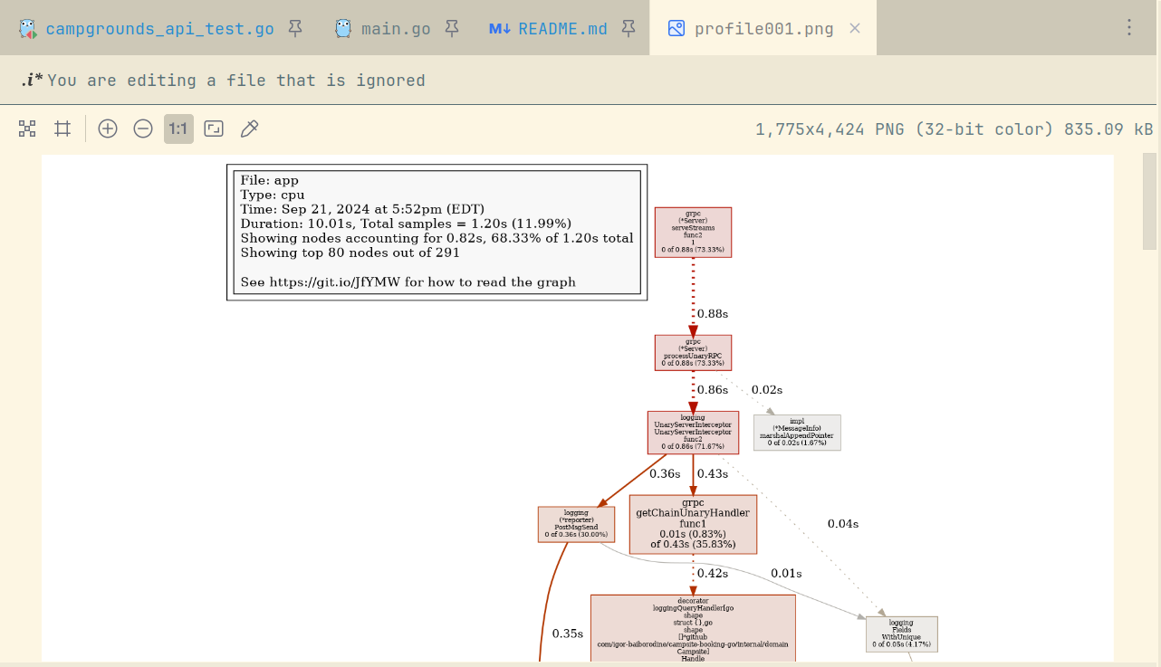The width and height of the screenshot is (1161, 667).
Task: Click the 0.88s edge label
Action: pyautogui.click(x=713, y=313)
